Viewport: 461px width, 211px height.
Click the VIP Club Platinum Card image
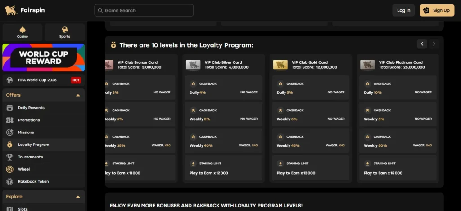(367, 65)
